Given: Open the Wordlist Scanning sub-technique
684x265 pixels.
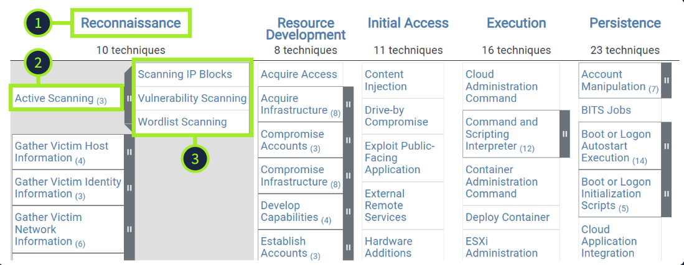Looking at the screenshot, I should [182, 122].
